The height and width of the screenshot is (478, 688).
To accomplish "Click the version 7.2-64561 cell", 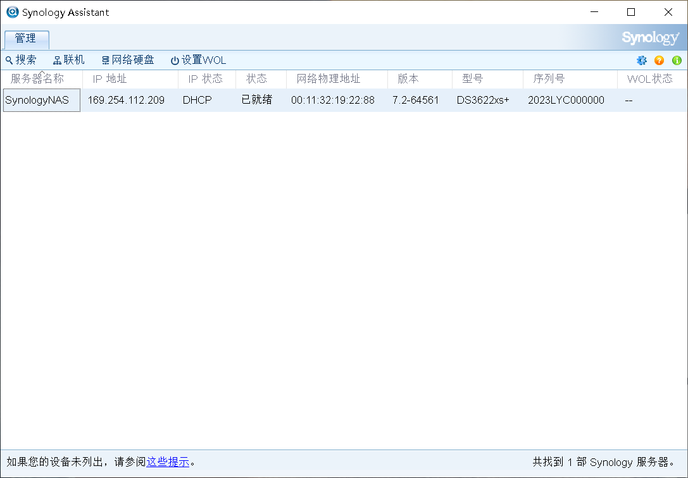I will 415,101.
